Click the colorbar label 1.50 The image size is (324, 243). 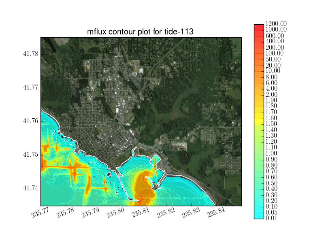pos(271,124)
